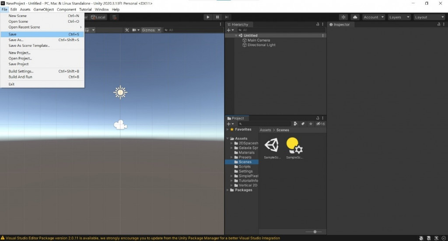Click the Scene view search field
The width and height of the screenshot is (448, 241).
[x=193, y=30]
